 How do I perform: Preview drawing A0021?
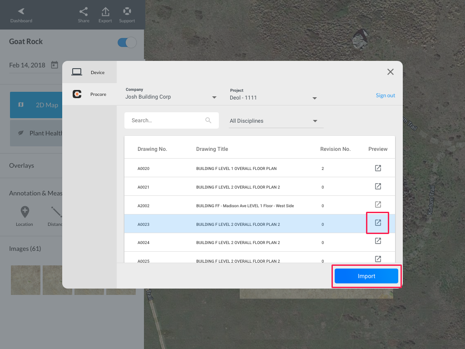(x=378, y=186)
